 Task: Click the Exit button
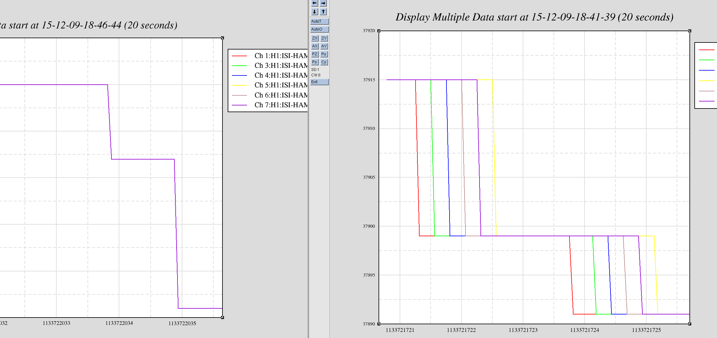(319, 82)
